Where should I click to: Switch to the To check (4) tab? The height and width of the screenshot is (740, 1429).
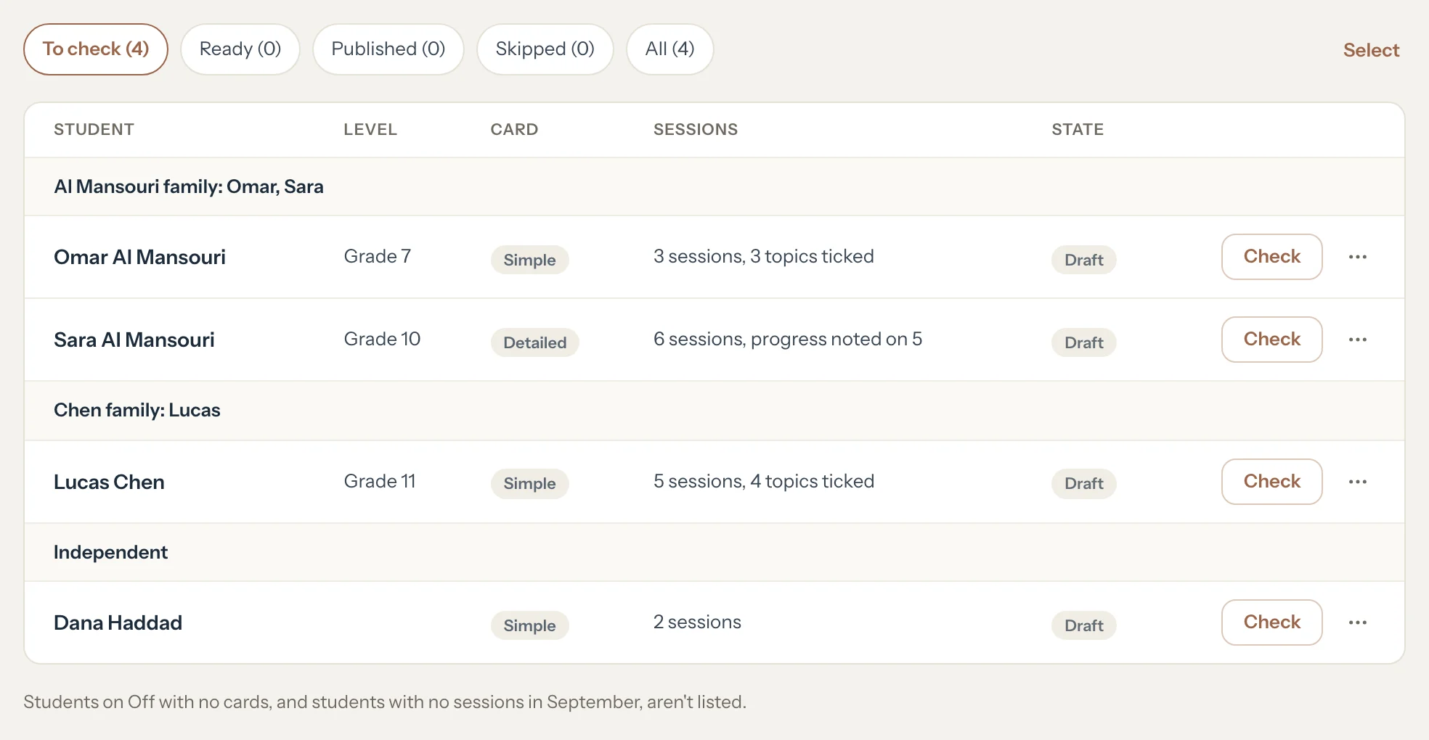click(x=96, y=49)
